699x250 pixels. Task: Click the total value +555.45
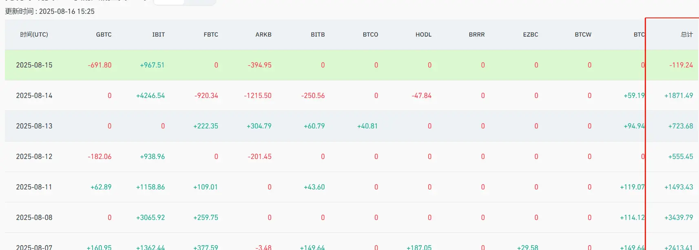pyautogui.click(x=681, y=157)
